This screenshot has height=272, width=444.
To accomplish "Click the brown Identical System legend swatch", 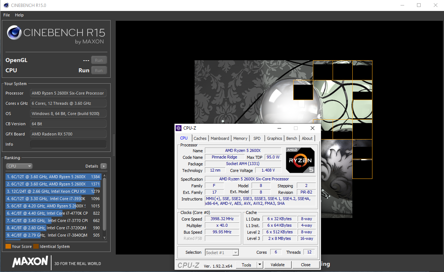I will [36, 246].
